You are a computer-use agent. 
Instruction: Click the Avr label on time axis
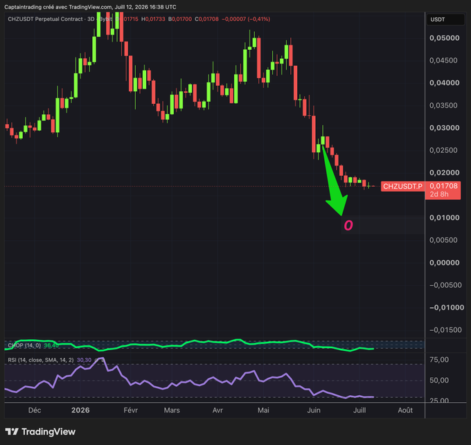217,410
